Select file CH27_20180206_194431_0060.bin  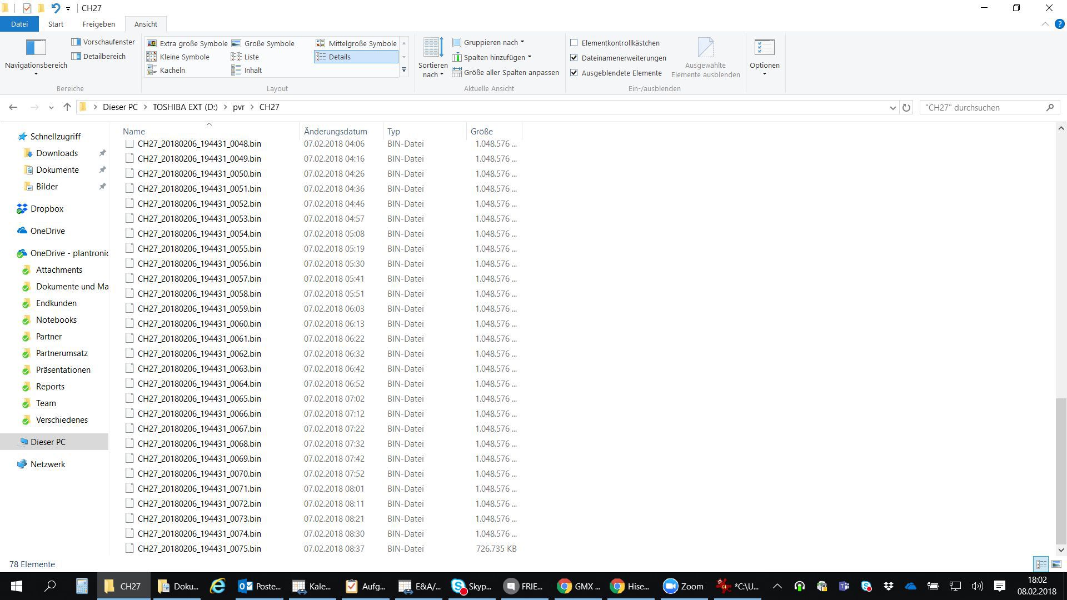pyautogui.click(x=200, y=324)
